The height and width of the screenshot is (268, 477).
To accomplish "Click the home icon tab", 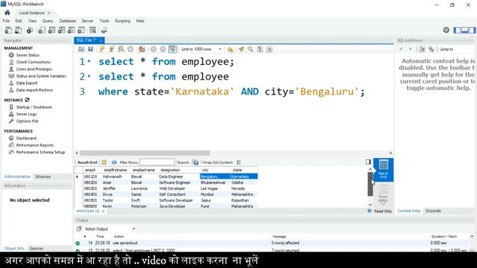I will (x=7, y=13).
